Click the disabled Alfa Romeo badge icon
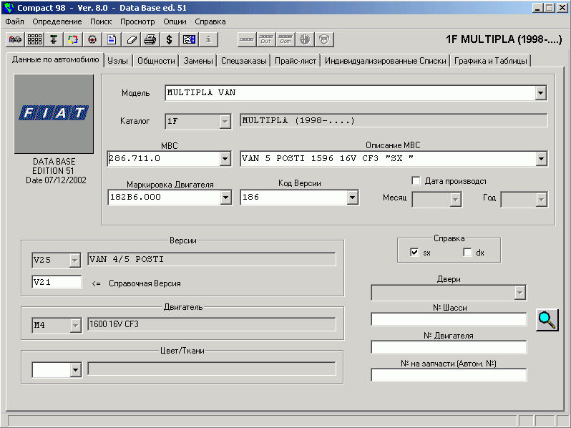This screenshot has width=571, height=428. click(x=305, y=39)
